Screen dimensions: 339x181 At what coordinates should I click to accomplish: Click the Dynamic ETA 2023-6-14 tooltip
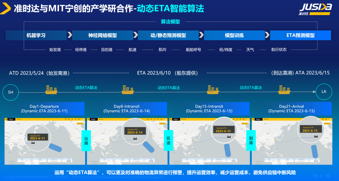click(x=135, y=131)
